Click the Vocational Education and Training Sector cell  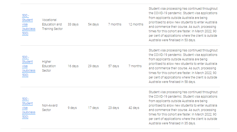(52, 24)
